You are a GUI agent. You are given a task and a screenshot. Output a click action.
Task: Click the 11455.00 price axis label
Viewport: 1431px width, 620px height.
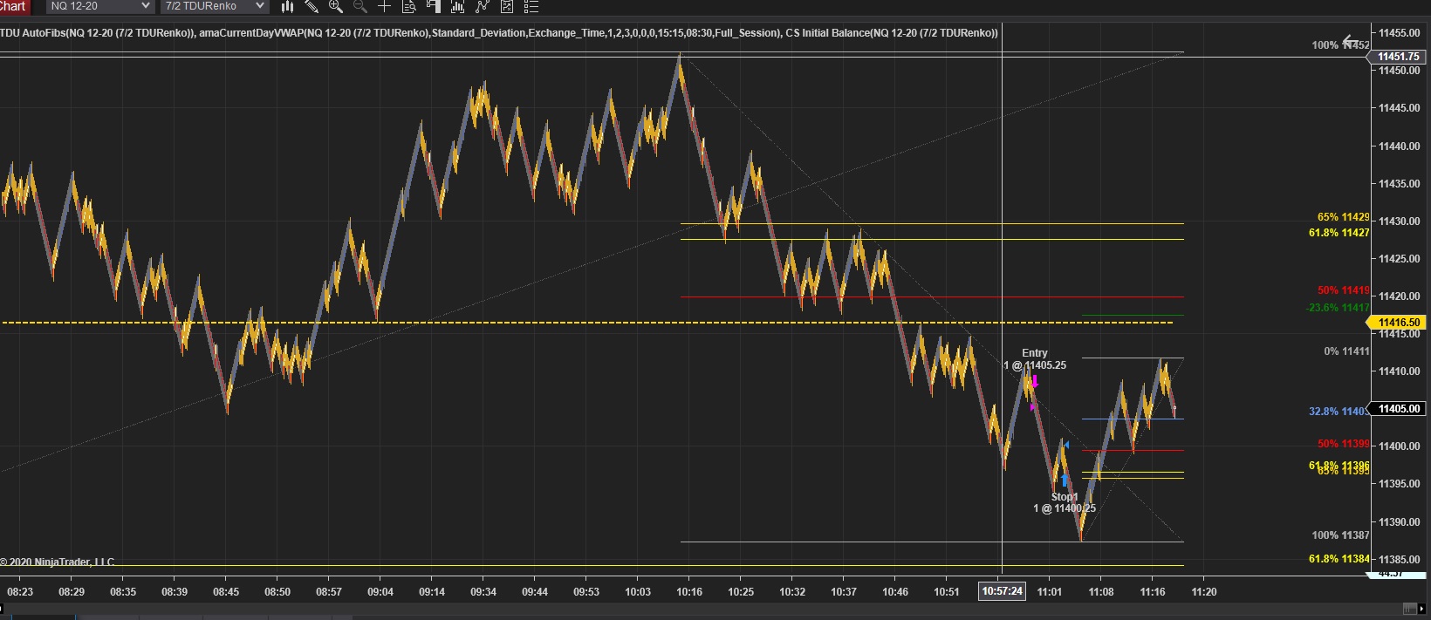(1399, 33)
